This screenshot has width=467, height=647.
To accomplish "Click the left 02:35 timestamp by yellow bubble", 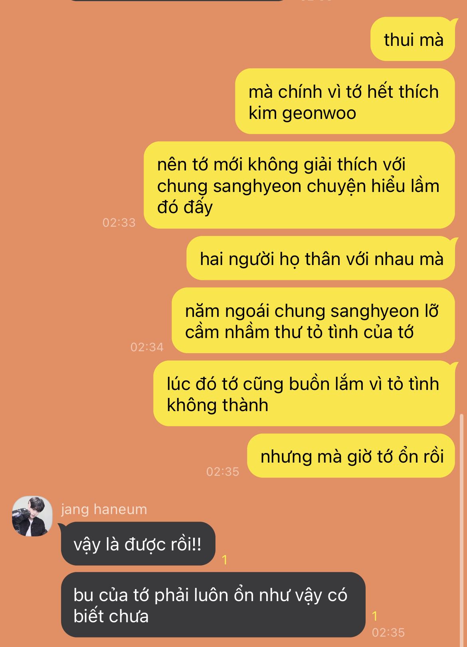I will pos(222,471).
